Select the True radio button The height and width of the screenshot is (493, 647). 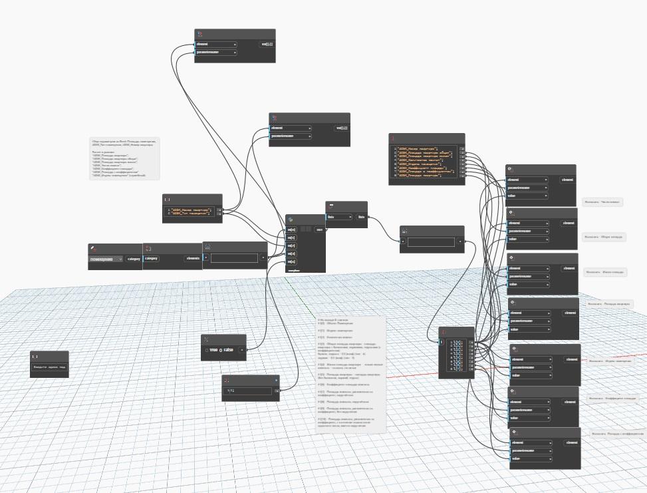206,349
